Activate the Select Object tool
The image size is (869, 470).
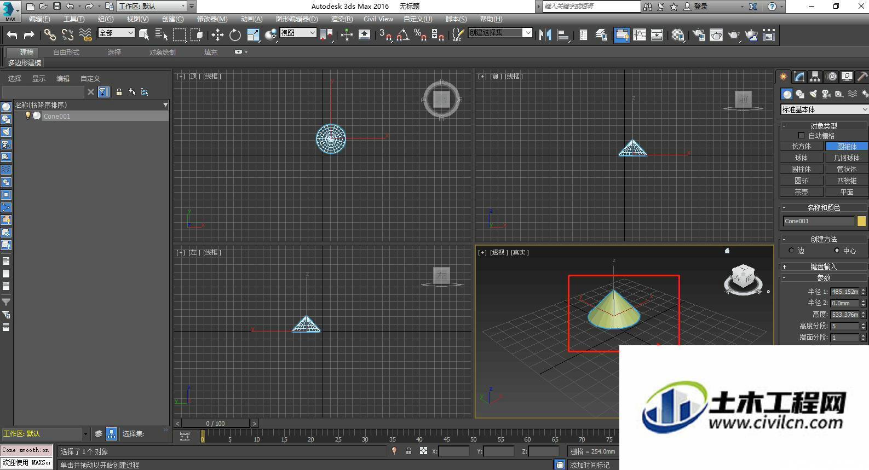pyautogui.click(x=144, y=35)
